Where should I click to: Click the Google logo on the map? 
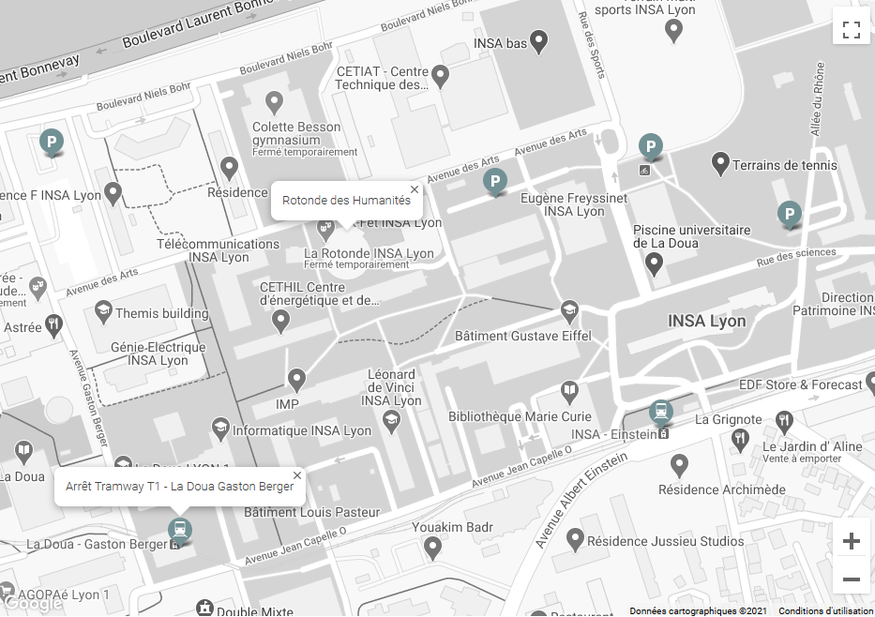point(34,603)
